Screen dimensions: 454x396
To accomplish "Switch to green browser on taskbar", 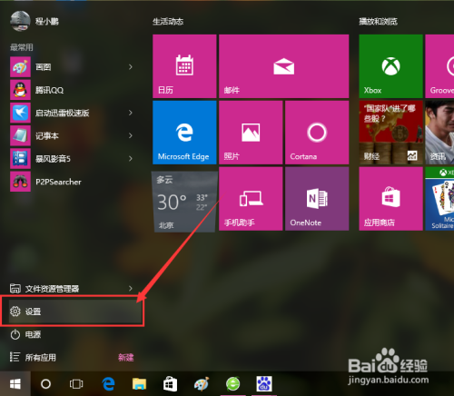I will [232, 384].
